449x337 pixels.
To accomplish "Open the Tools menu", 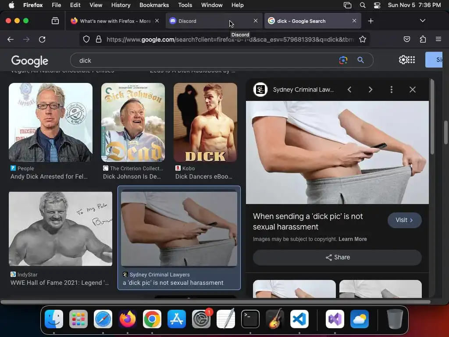I will (x=185, y=5).
